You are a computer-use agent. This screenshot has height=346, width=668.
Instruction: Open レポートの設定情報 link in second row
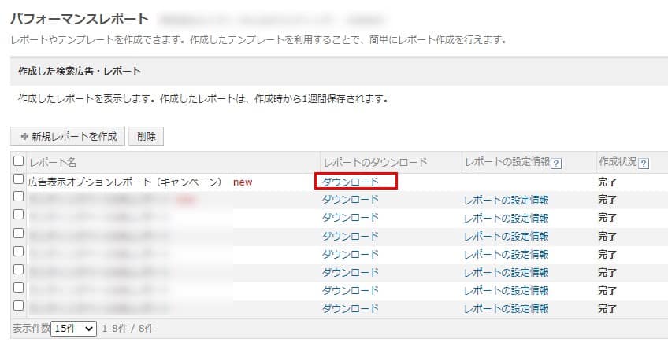point(507,200)
